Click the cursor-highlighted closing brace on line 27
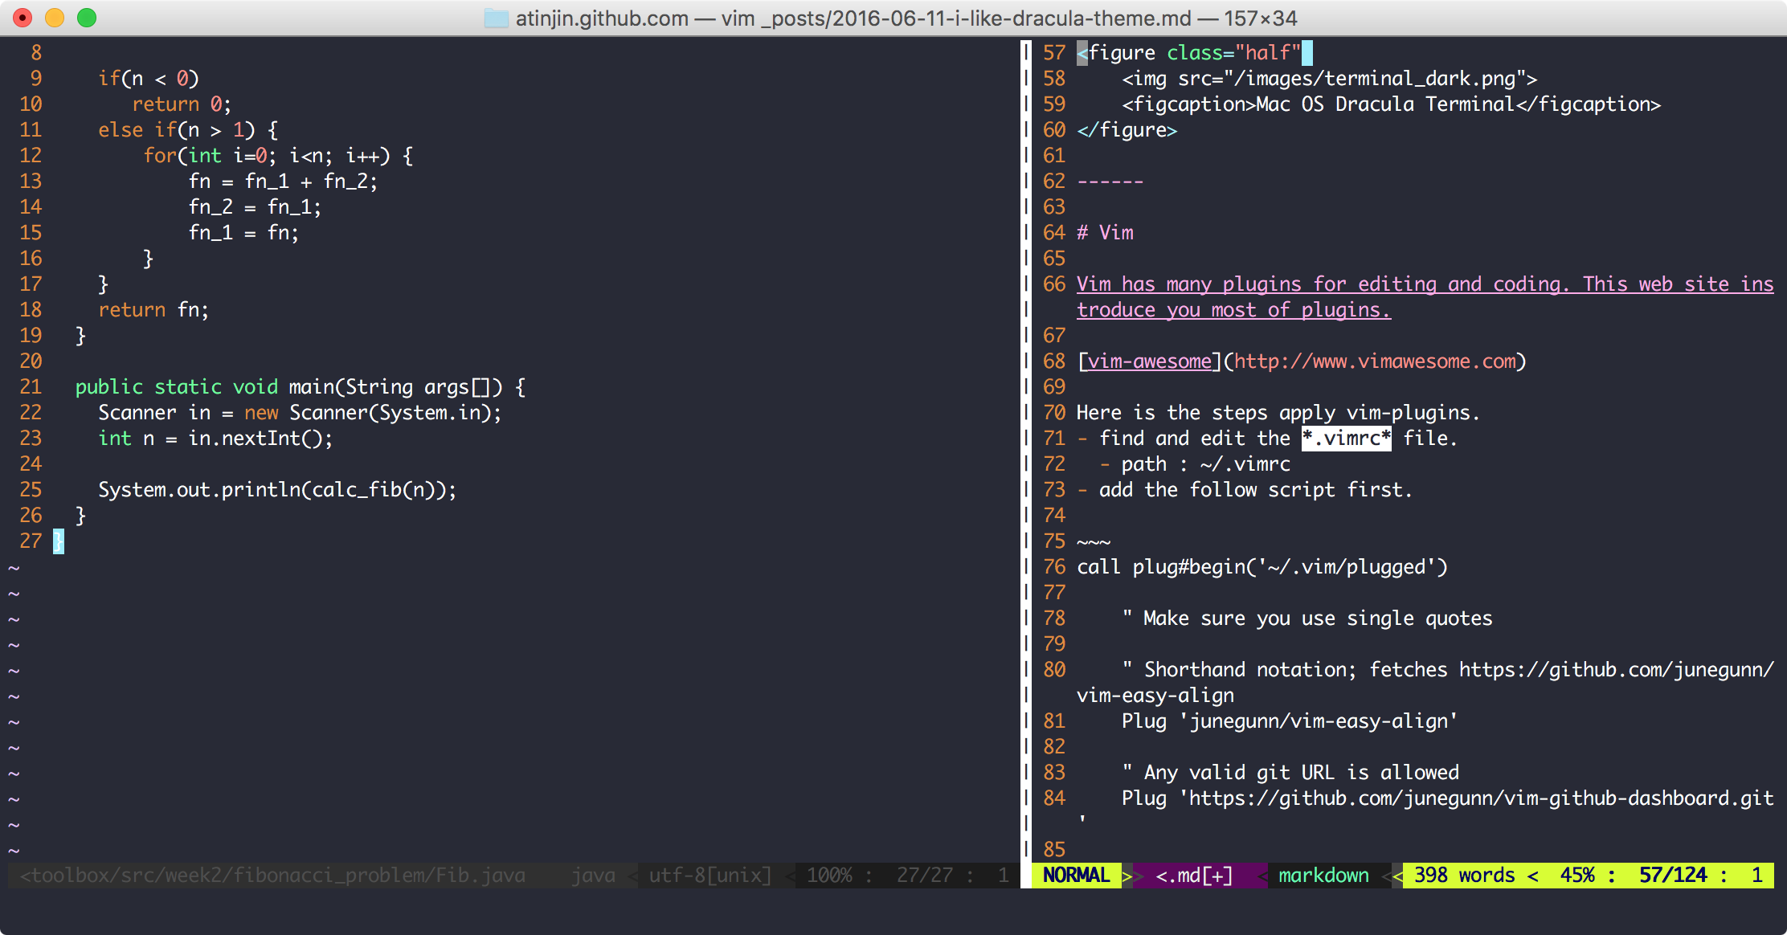This screenshot has width=1787, height=935. 59,541
